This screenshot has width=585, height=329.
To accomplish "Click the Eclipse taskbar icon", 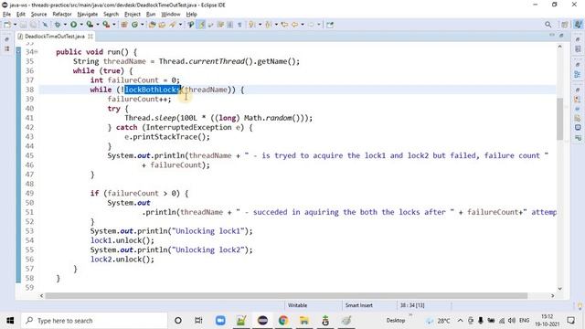I will [262, 321].
